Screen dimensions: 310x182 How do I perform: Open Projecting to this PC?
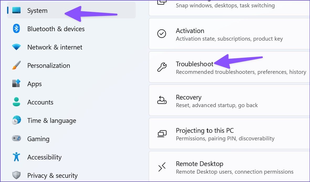pos(229,134)
